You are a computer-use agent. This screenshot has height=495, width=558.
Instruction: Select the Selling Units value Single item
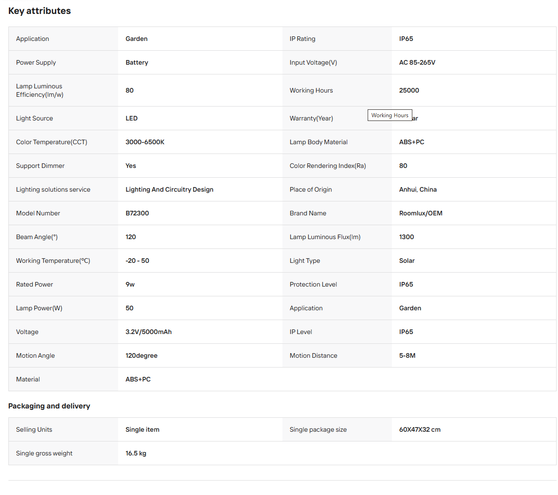pos(142,429)
